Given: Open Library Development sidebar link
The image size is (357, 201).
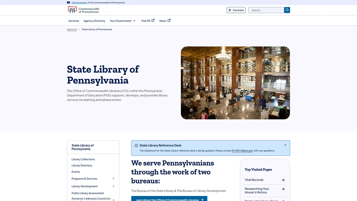Looking at the screenshot, I should (85, 186).
